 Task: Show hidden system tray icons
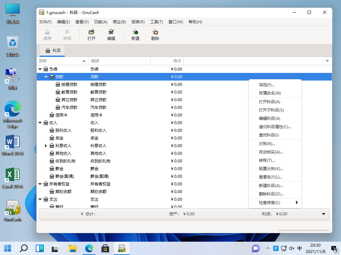click(268, 248)
